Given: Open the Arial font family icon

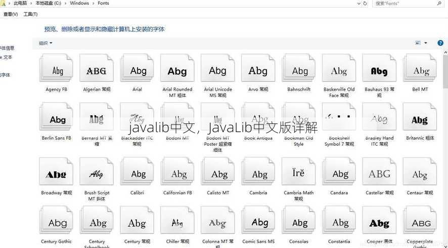Looking at the screenshot, I should click(x=137, y=68).
